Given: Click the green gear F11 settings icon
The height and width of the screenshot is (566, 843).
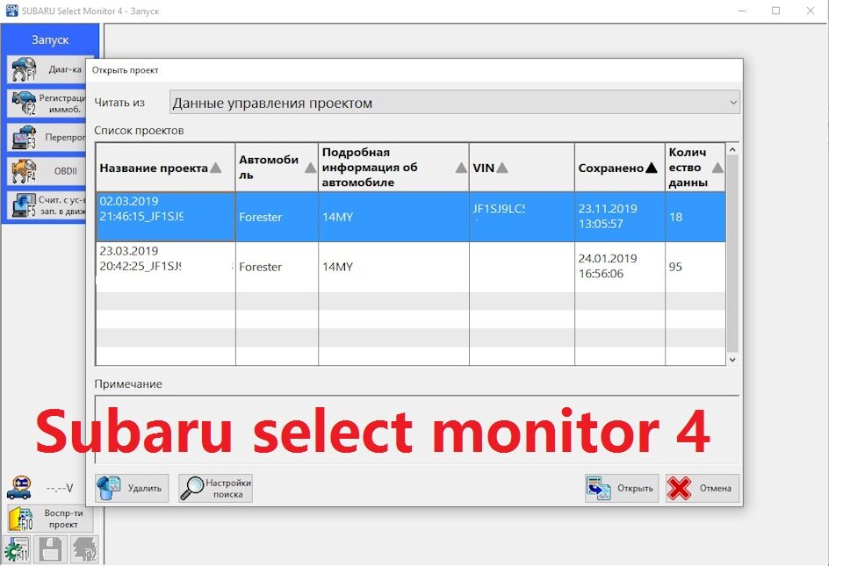Looking at the screenshot, I should click(17, 550).
